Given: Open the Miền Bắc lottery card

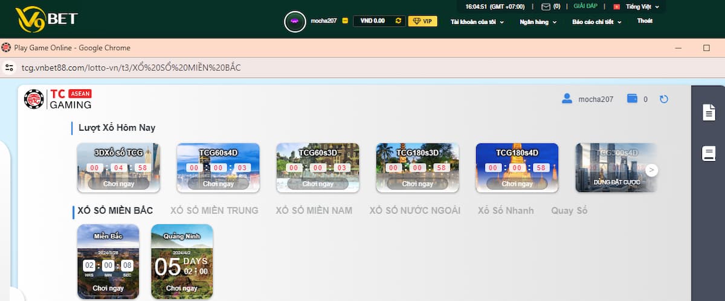Looking at the screenshot, I should pyautogui.click(x=108, y=262).
